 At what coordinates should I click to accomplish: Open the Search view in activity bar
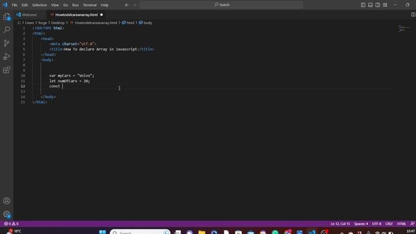(6, 29)
